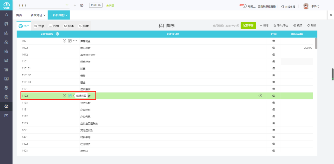The height and width of the screenshot is (164, 334).
Task: Switch to the 首页 tab
Action: tap(19, 15)
